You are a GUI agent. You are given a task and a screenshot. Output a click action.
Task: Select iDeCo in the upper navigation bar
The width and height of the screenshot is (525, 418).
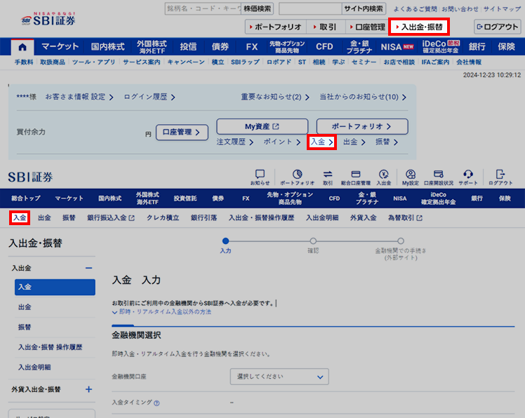pos(441,46)
